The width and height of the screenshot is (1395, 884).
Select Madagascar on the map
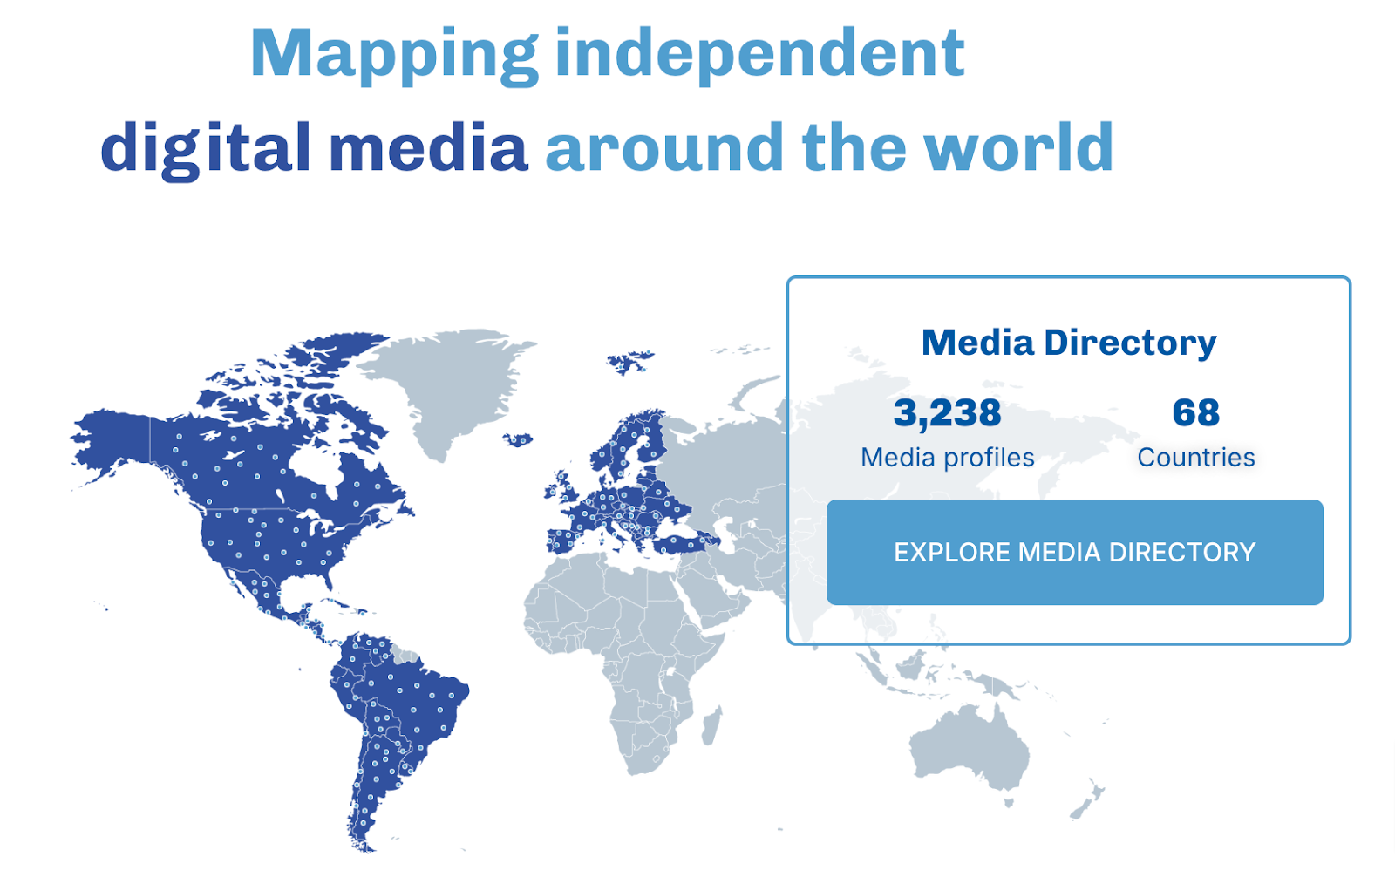pyautogui.click(x=711, y=725)
